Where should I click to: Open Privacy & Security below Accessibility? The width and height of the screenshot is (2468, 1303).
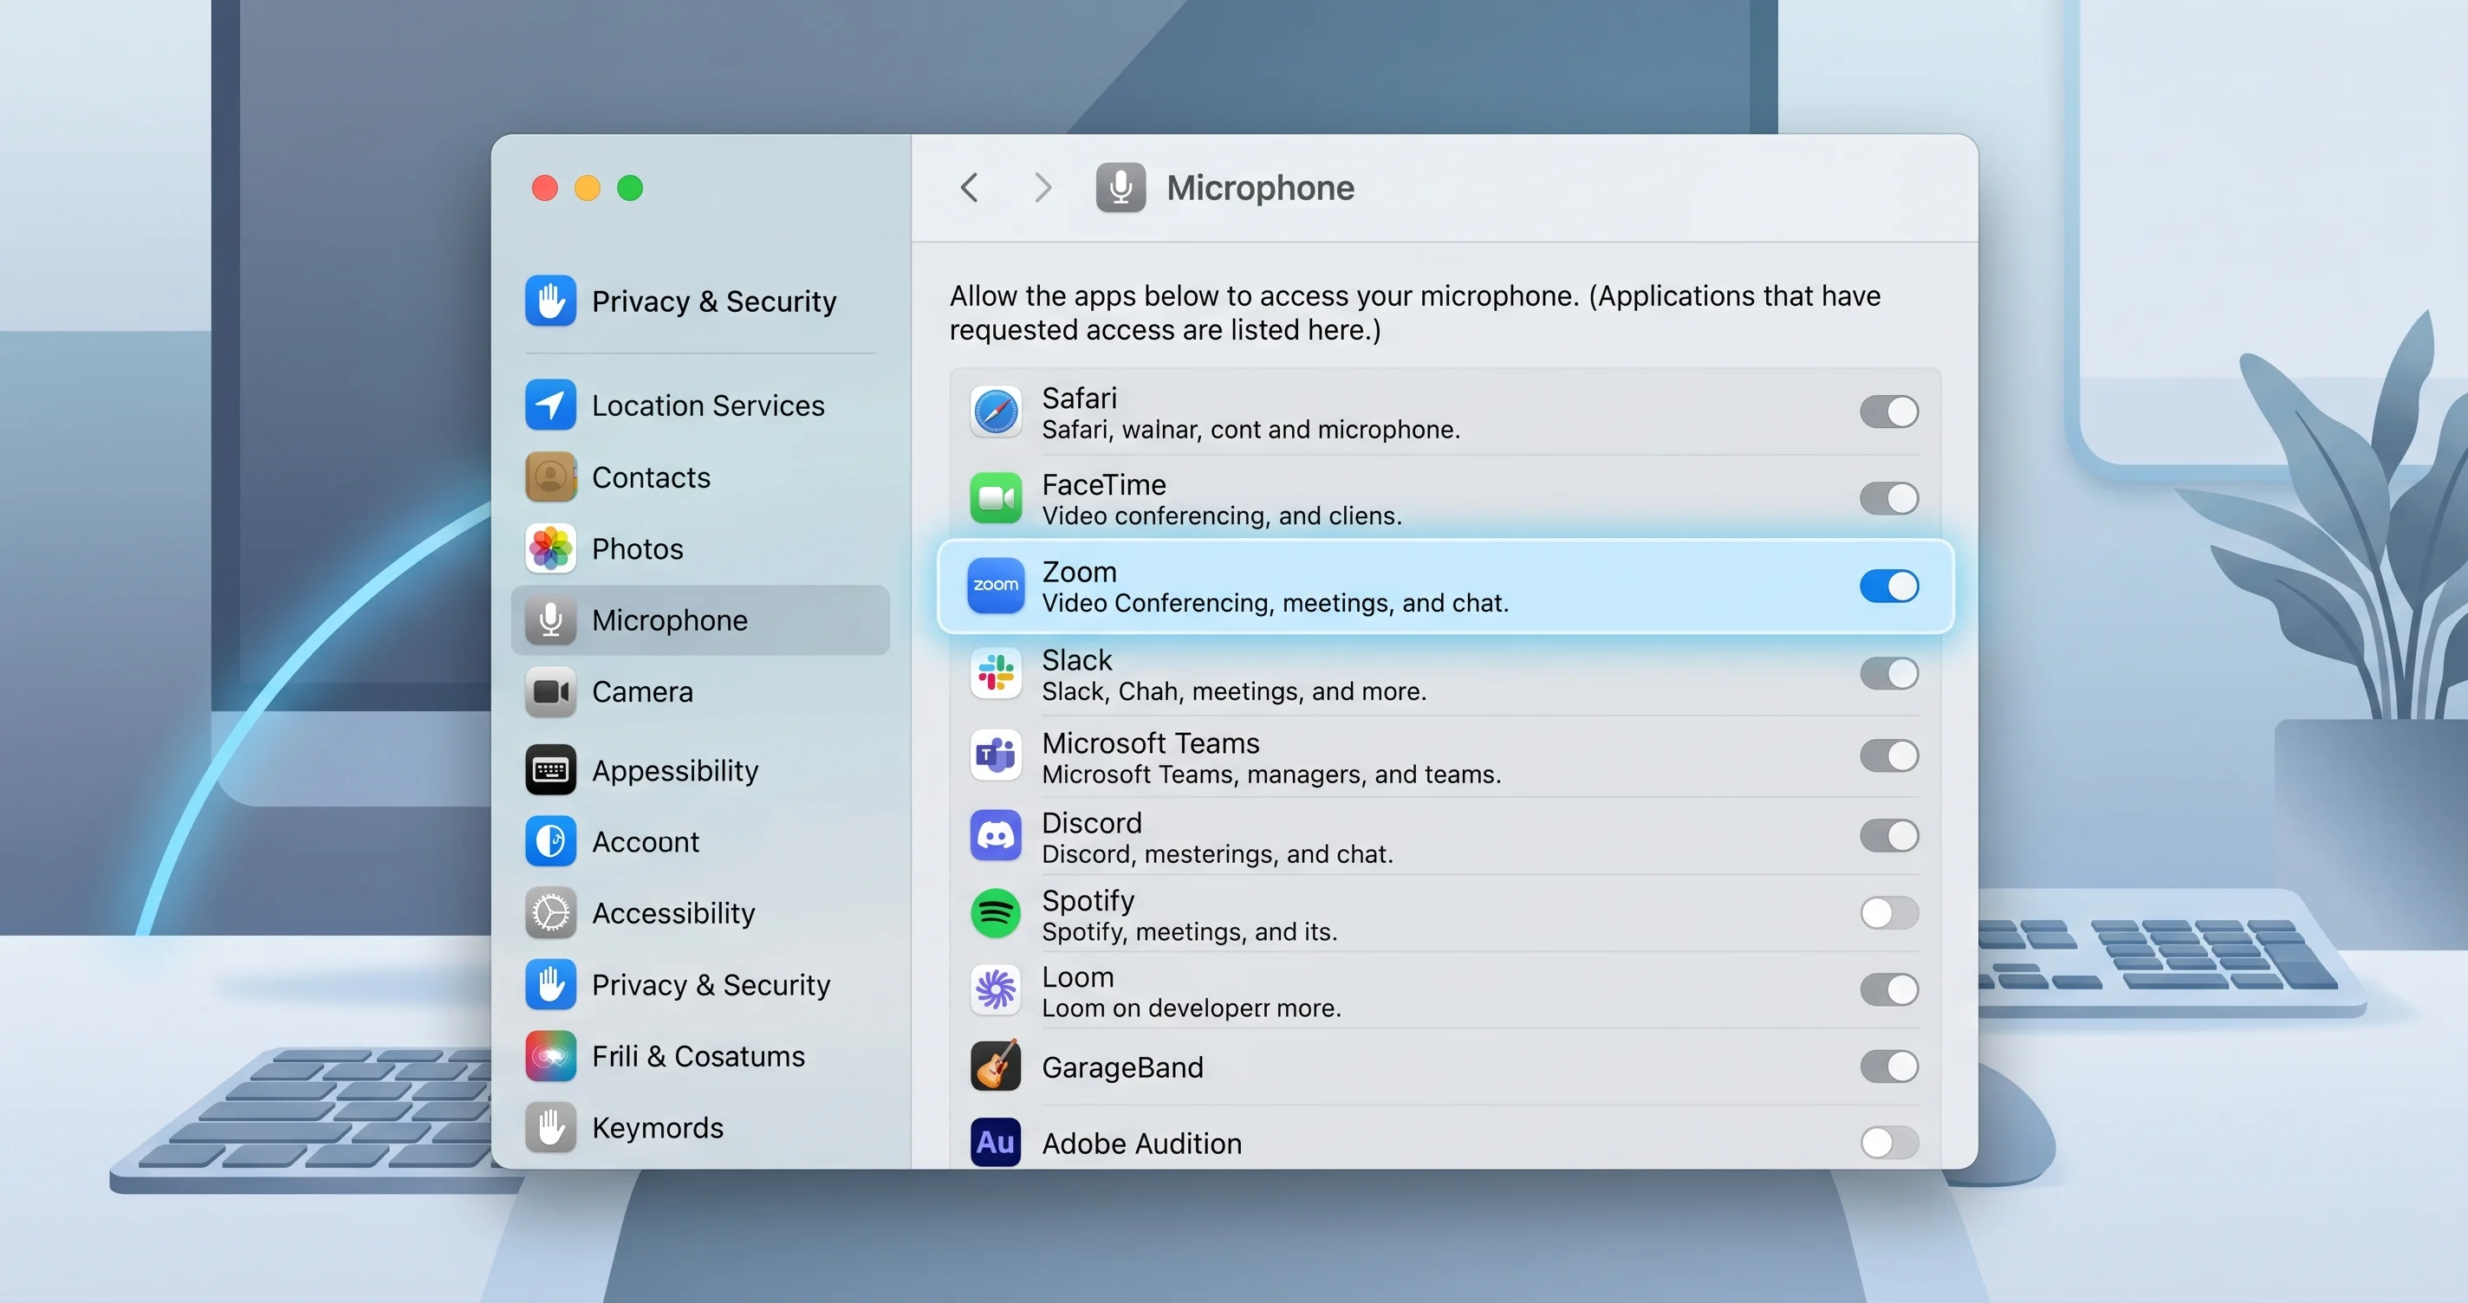[x=700, y=985]
